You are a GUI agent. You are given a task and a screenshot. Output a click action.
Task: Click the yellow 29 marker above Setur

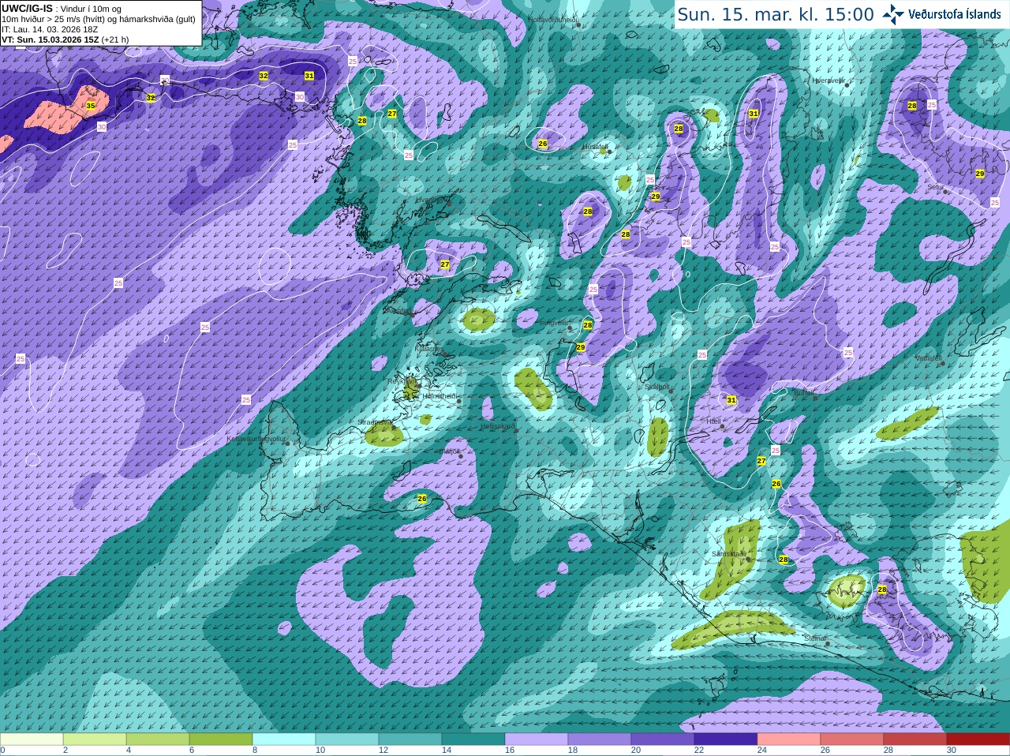980,174
